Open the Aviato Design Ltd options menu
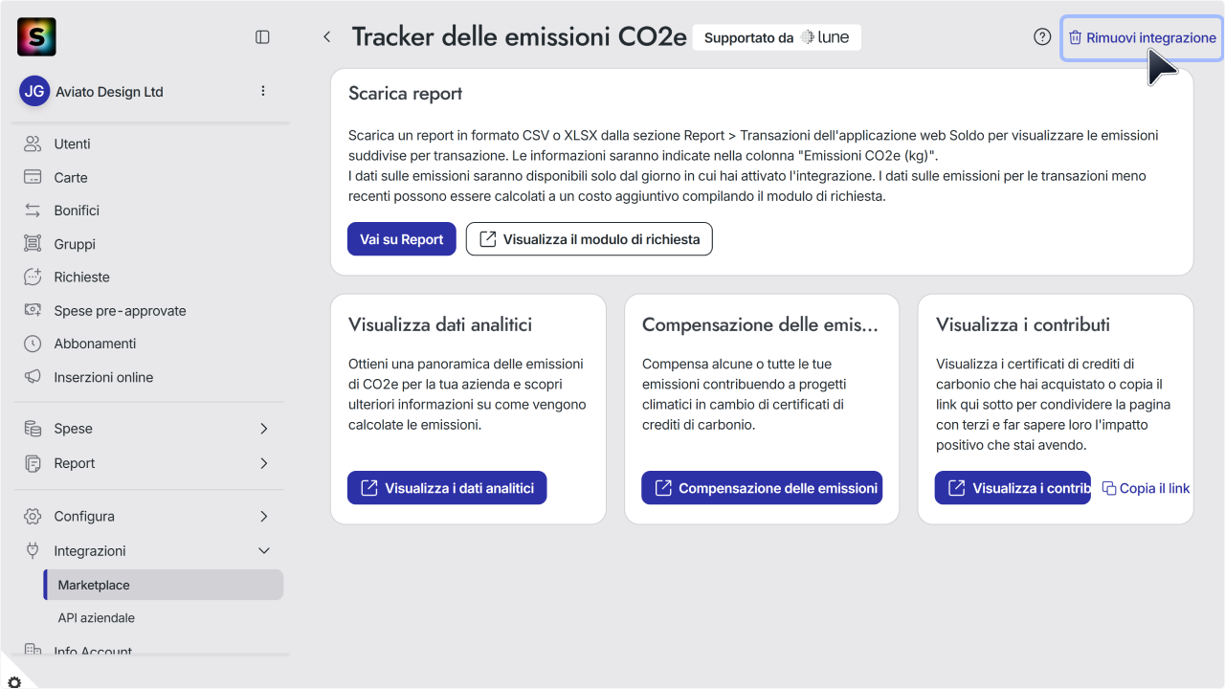Viewport: 1225px width, 689px height. tap(263, 91)
